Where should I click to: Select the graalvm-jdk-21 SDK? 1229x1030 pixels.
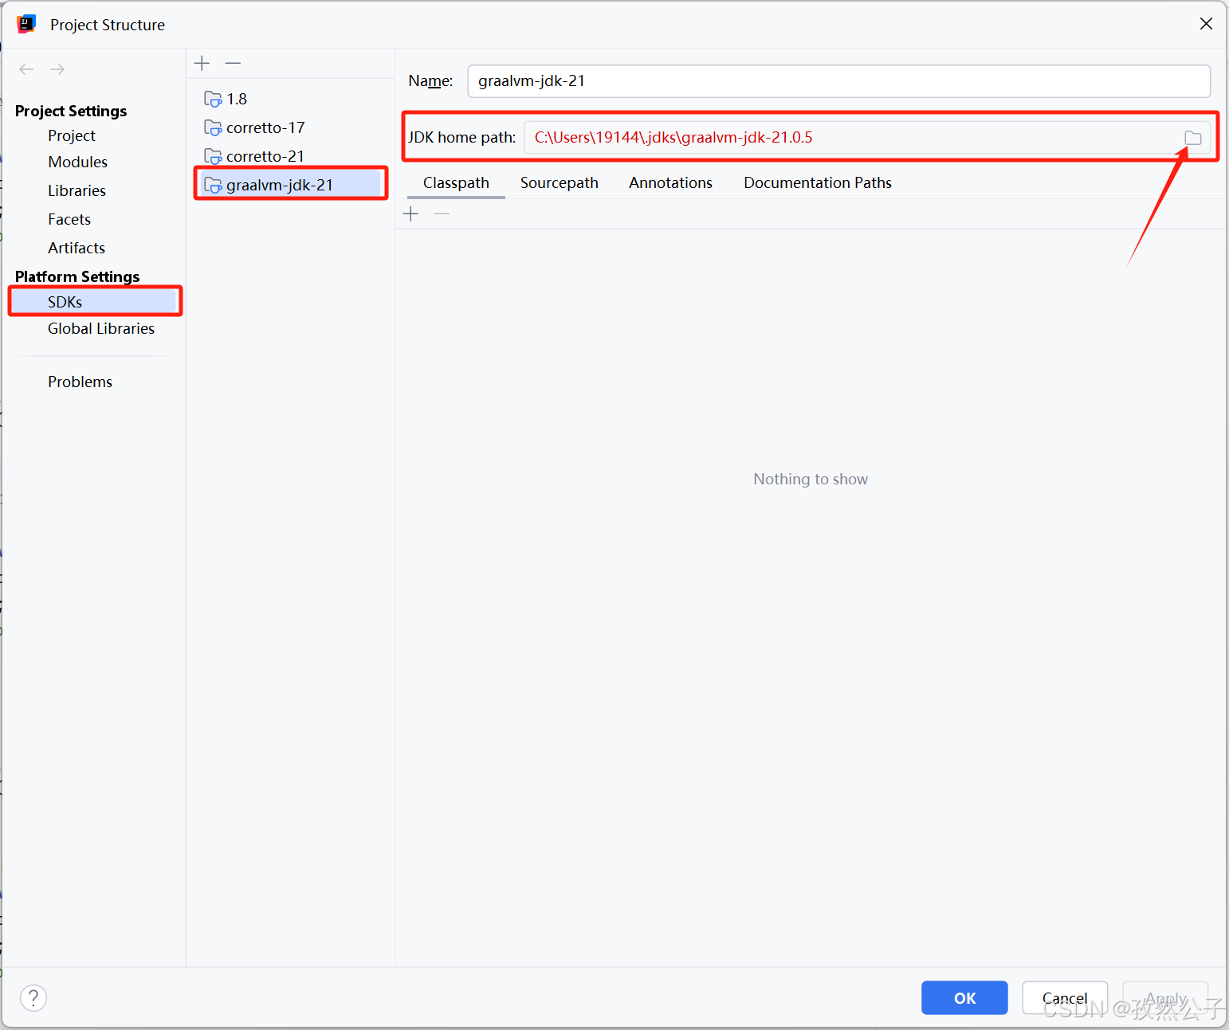click(291, 185)
